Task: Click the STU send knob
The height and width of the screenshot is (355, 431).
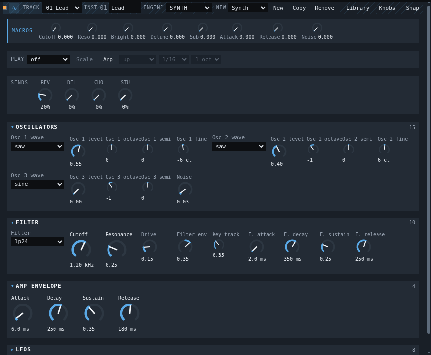Action: pyautogui.click(x=125, y=96)
